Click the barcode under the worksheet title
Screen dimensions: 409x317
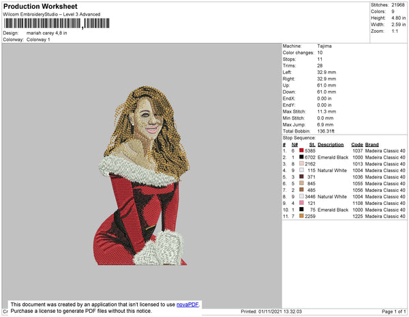pyautogui.click(x=57, y=23)
